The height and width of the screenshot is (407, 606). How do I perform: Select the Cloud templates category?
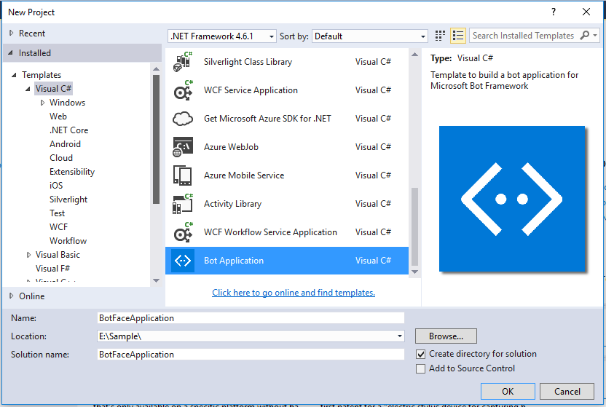pyautogui.click(x=61, y=158)
